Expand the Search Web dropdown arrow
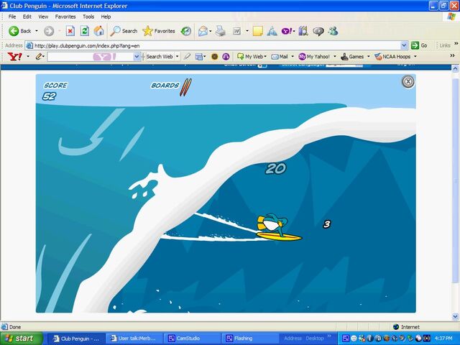Screen dimensions: 460x345 (x=178, y=56)
